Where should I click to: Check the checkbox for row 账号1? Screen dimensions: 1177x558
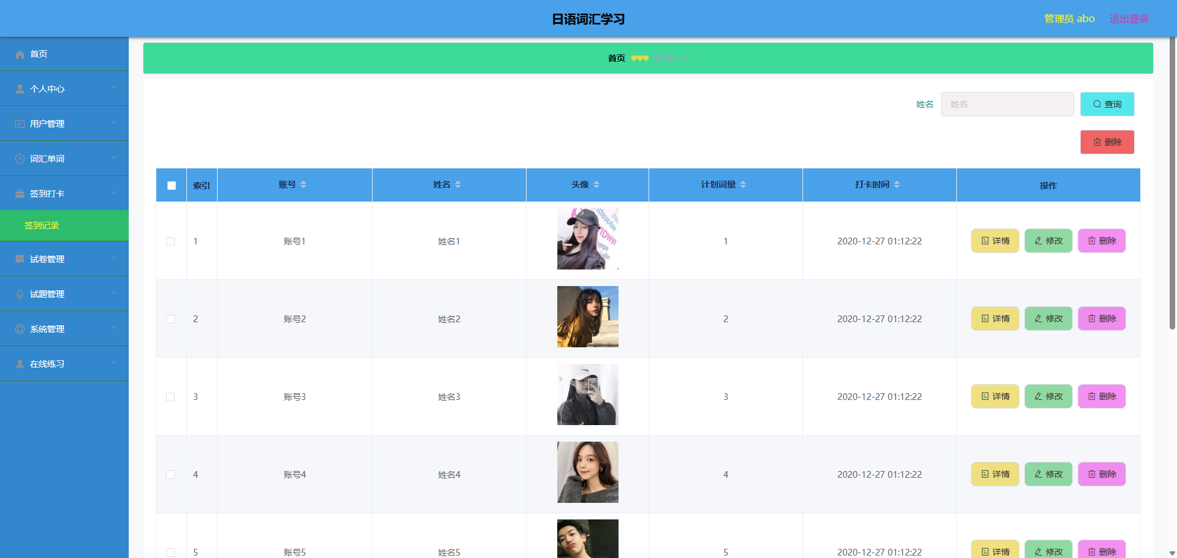tap(170, 241)
